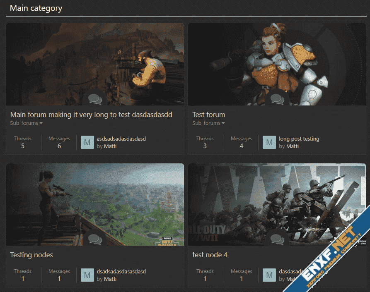The height and width of the screenshot is (292, 370).
Task: Click Matti's avatar beside asdsadsadasdasdasd post
Action: (87, 142)
